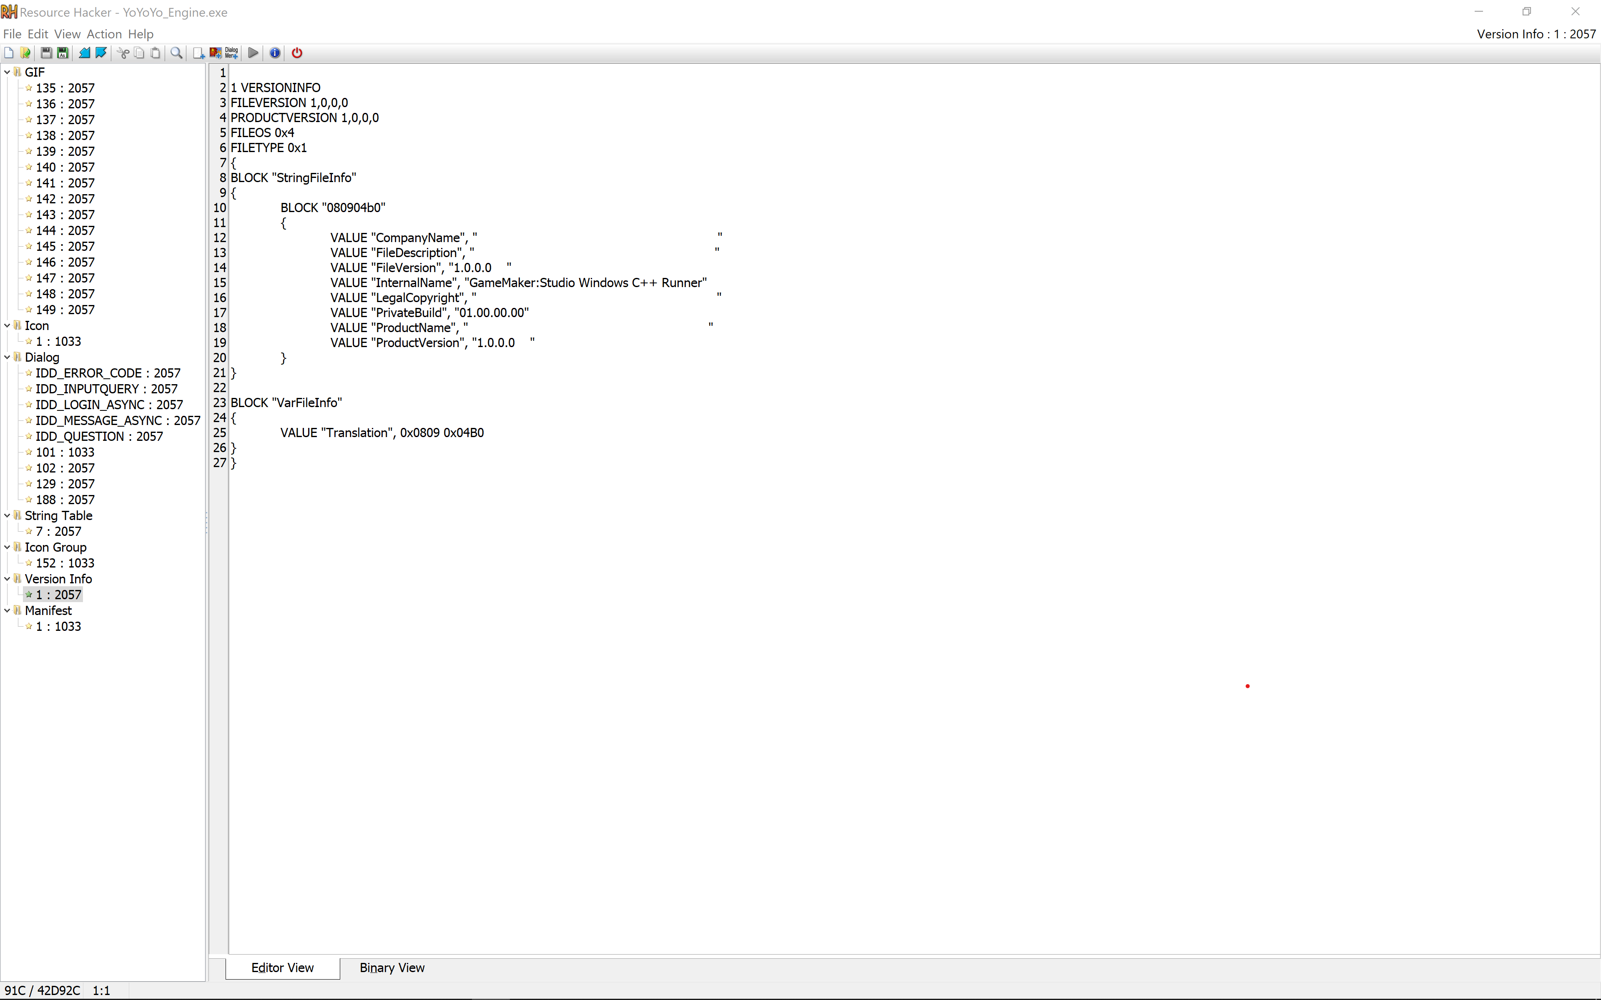The height and width of the screenshot is (1000, 1601).
Task: Select Icon Group 152 : 1033
Action: click(65, 563)
